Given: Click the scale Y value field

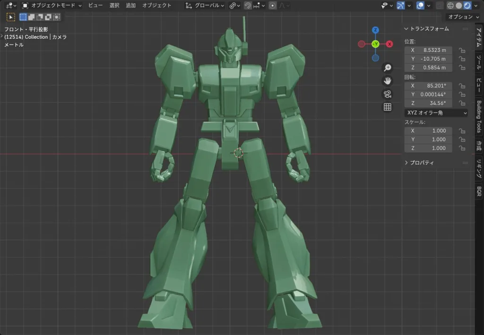Looking at the screenshot, I should [428, 139].
